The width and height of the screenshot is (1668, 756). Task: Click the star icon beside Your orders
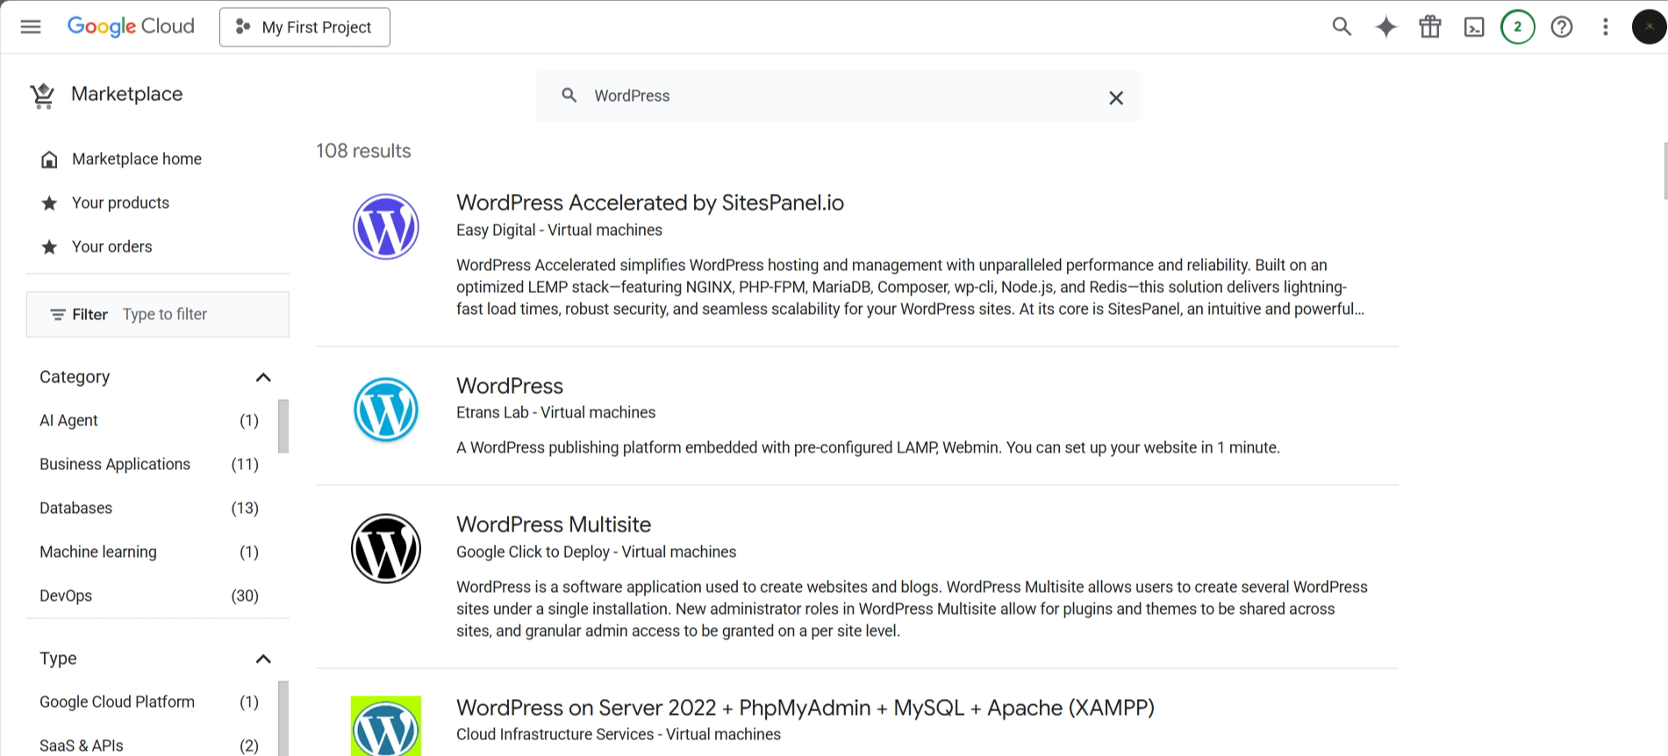(49, 247)
